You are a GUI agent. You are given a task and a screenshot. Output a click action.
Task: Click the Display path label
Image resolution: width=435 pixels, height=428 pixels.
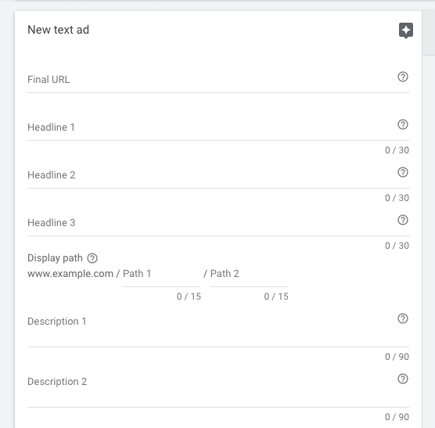(x=55, y=258)
